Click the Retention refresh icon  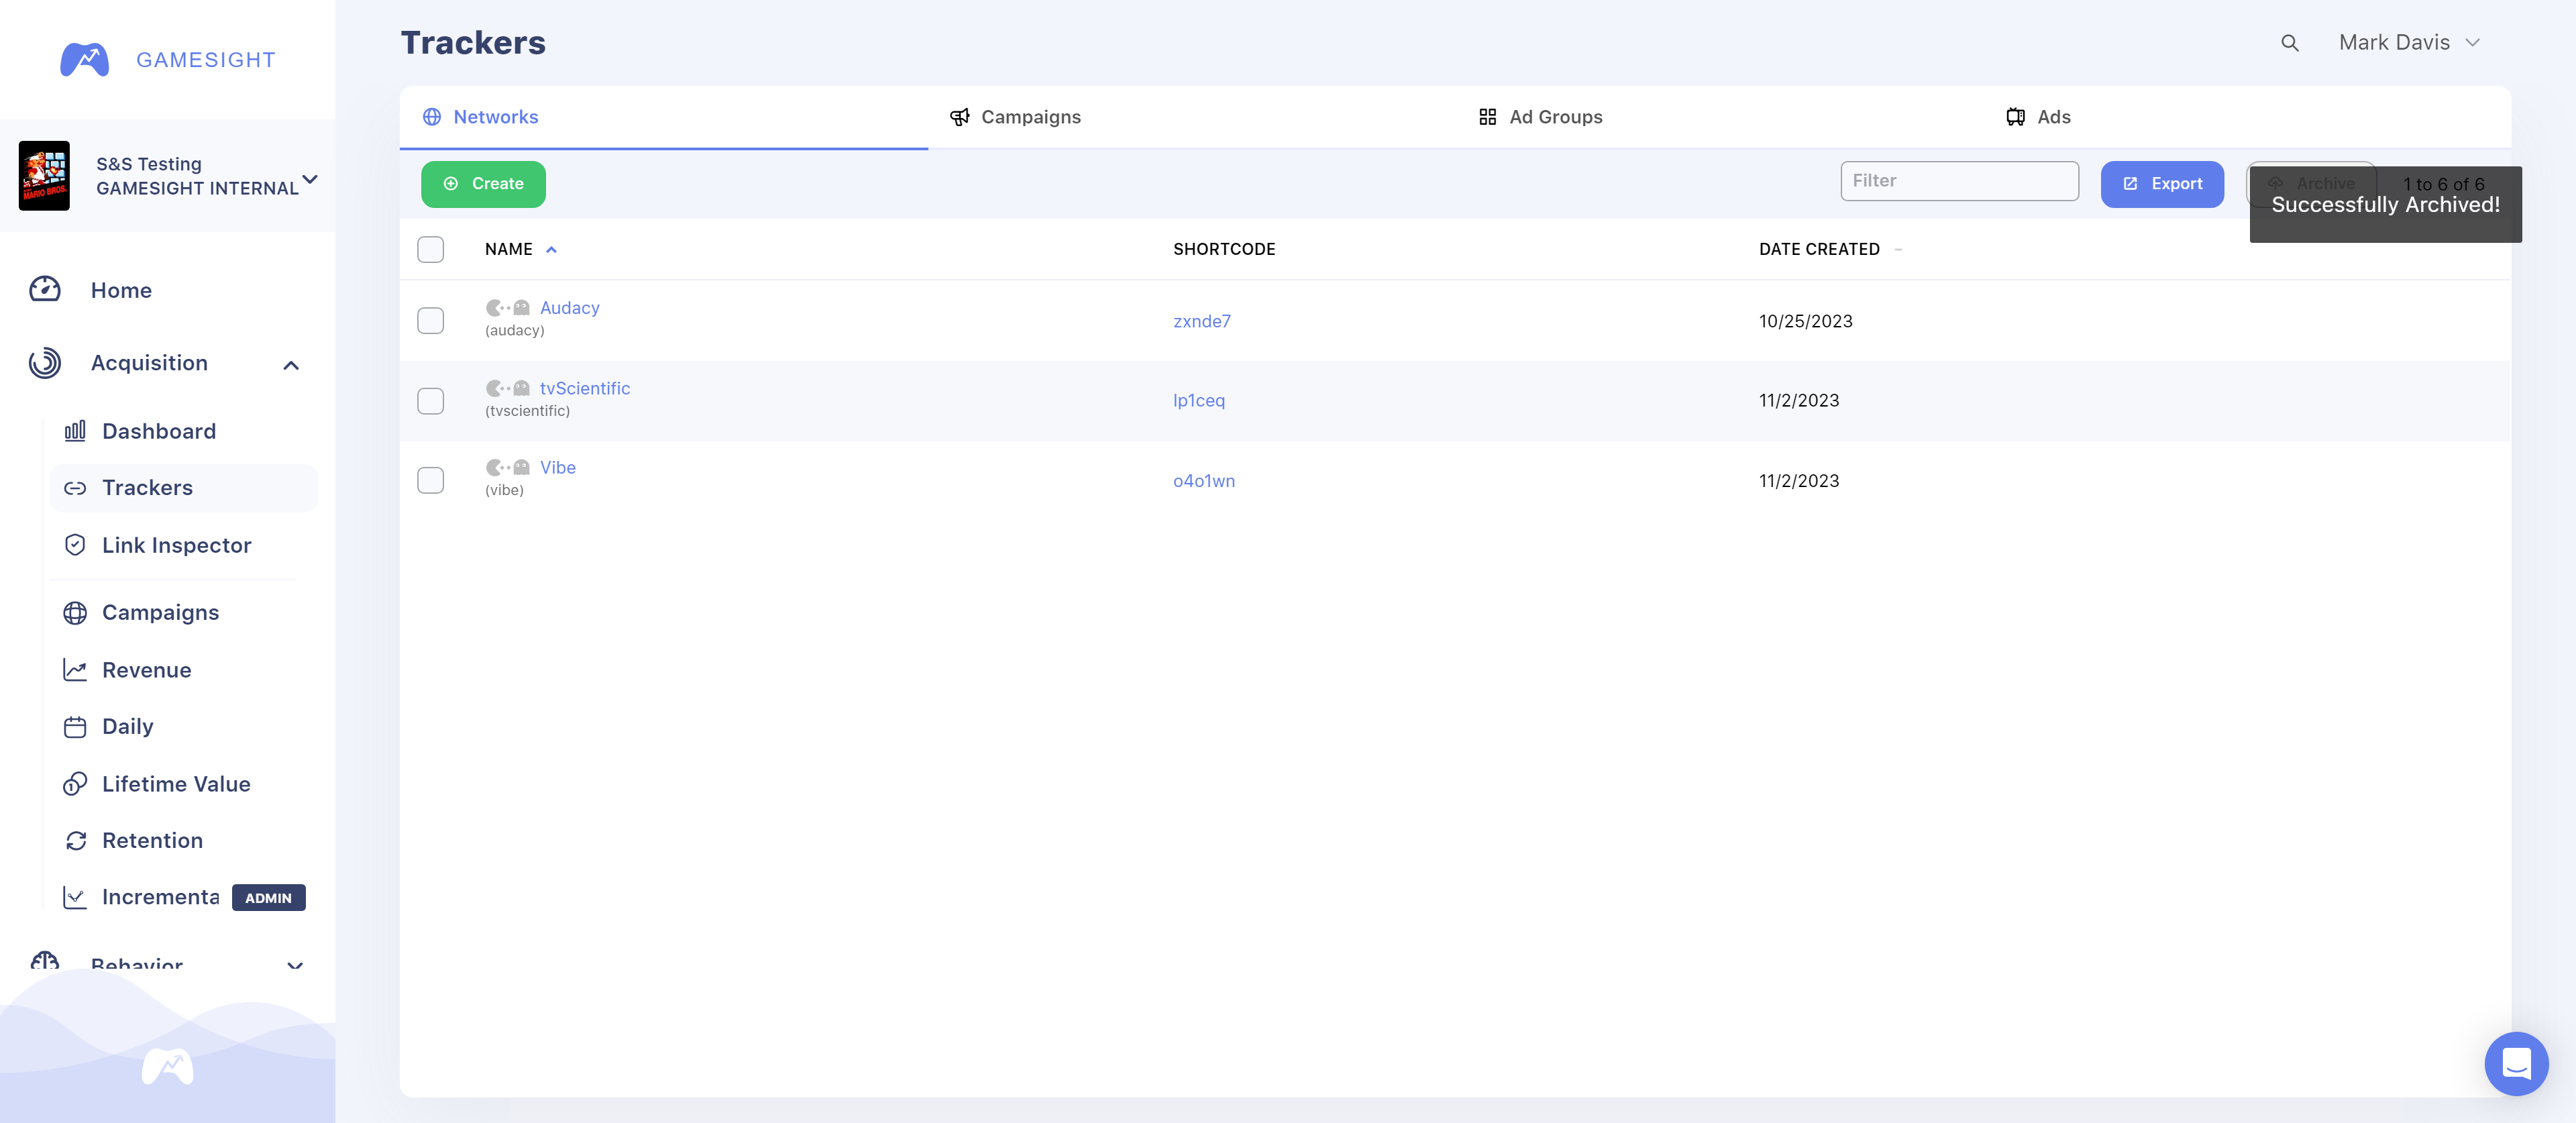[x=75, y=841]
